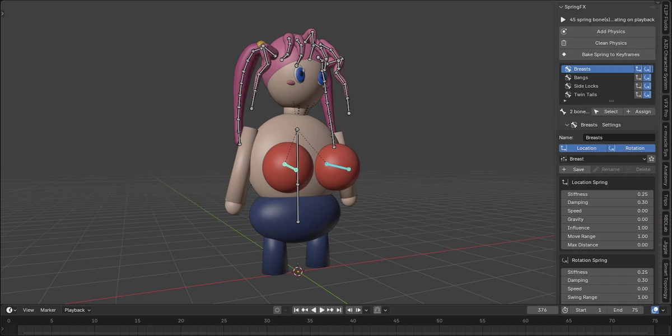Toggle rotation spring for the Bangs group

click(647, 77)
